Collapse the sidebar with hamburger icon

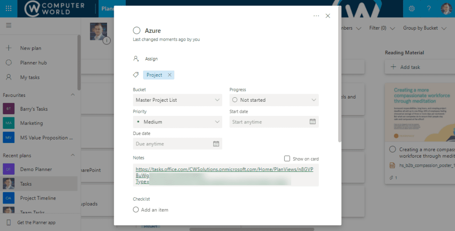coord(9,25)
